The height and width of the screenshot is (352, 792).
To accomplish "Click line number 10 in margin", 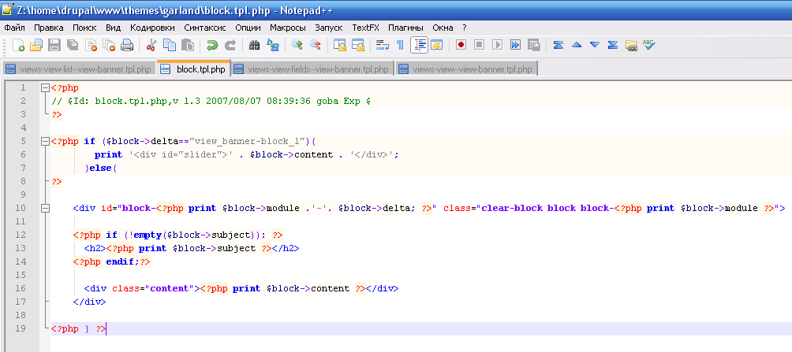I will pos(21,208).
